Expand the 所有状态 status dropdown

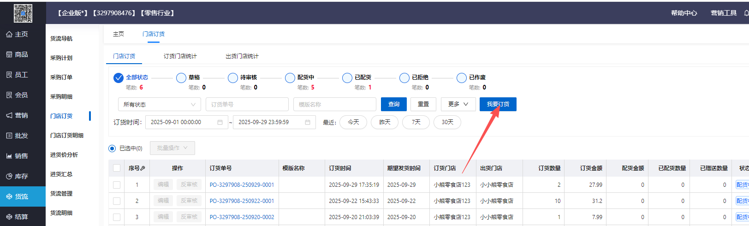coord(159,105)
